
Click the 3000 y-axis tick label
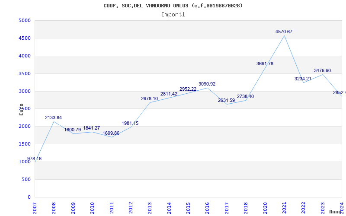pos(25,91)
